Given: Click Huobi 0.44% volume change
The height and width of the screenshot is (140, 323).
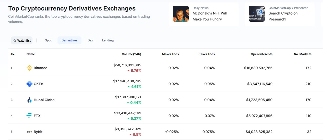Looking at the screenshot, I should tap(134, 103).
